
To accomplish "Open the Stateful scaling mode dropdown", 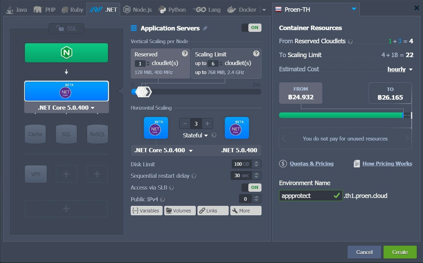I will 195,135.
